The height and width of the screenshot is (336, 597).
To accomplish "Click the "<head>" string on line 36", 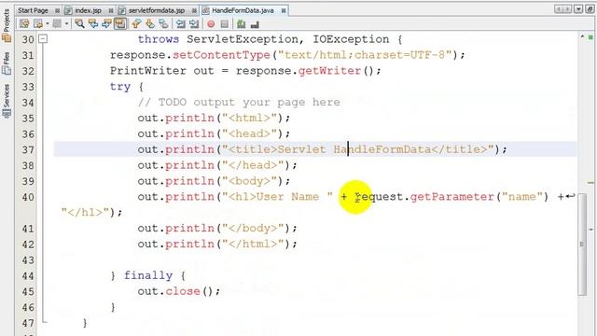I will coord(249,133).
